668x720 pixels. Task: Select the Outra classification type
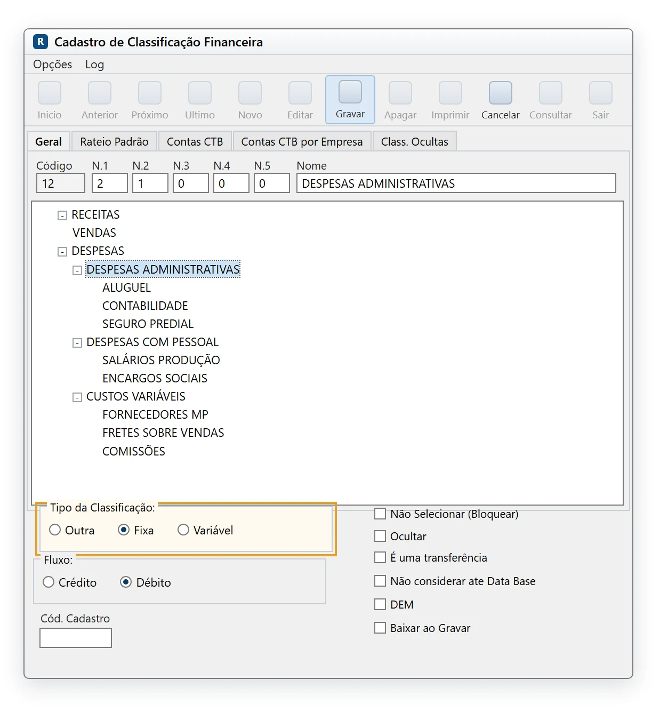[x=55, y=530]
